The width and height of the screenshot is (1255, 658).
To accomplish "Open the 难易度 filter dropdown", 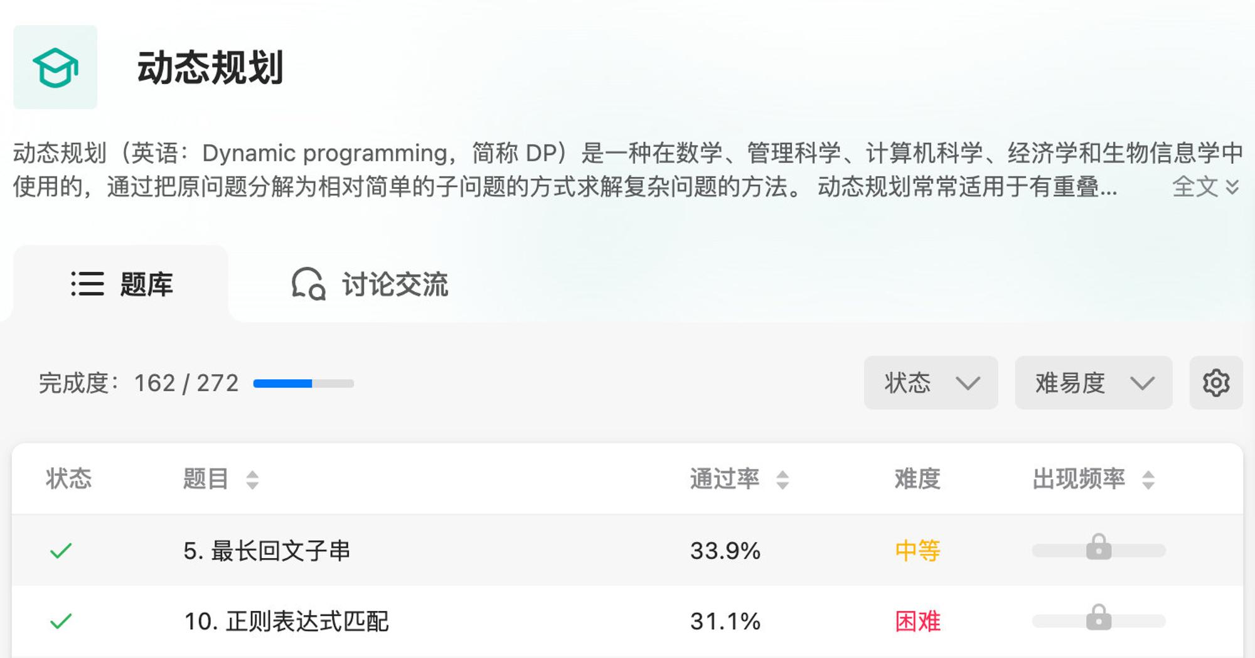I will 1093,383.
